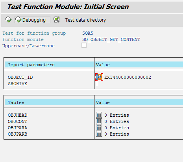Open the OBJPARA table entries icon

[99, 128]
